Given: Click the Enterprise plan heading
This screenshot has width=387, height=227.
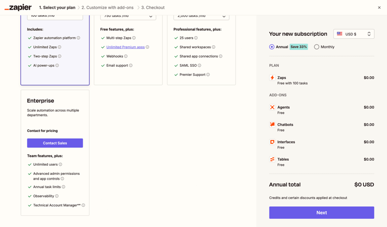Looking at the screenshot, I should pyautogui.click(x=41, y=101).
